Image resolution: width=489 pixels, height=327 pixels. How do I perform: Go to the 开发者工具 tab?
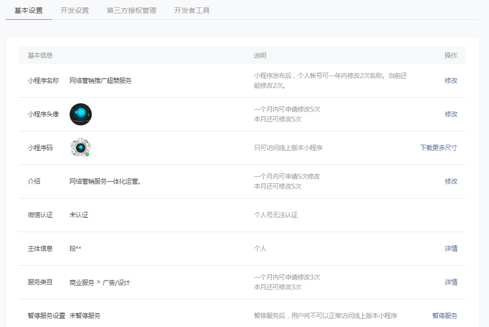tap(191, 10)
